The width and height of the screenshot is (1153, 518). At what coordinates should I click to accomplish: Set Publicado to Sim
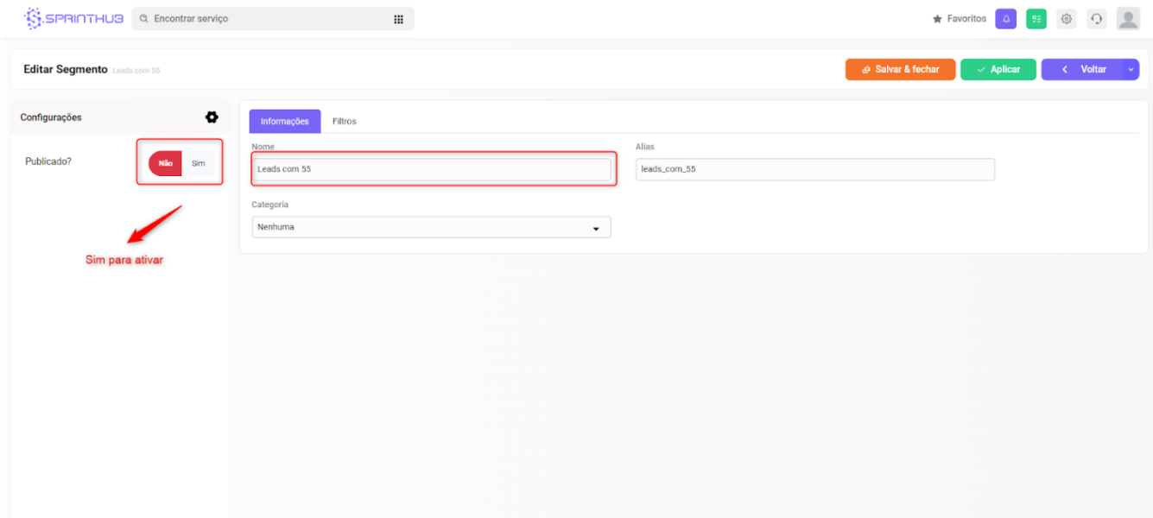tap(198, 163)
